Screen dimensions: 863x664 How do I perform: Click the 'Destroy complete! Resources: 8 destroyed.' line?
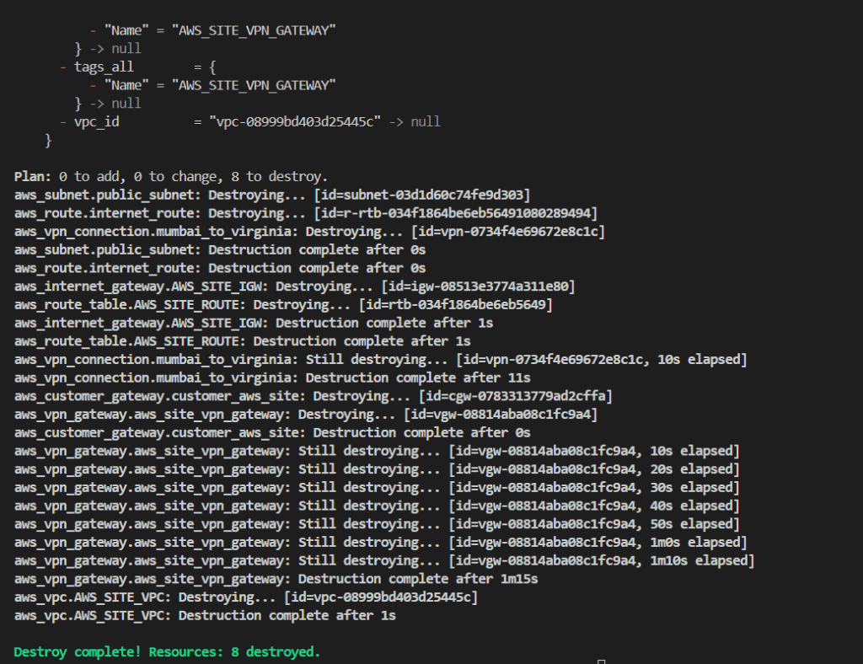point(167,652)
